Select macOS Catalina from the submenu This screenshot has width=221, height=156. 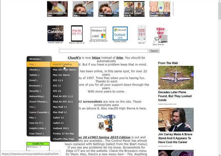(65, 64)
